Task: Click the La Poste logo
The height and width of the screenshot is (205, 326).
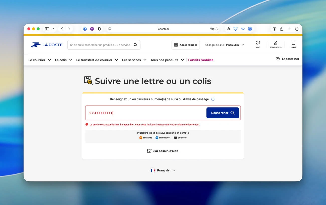Action: tap(46, 45)
